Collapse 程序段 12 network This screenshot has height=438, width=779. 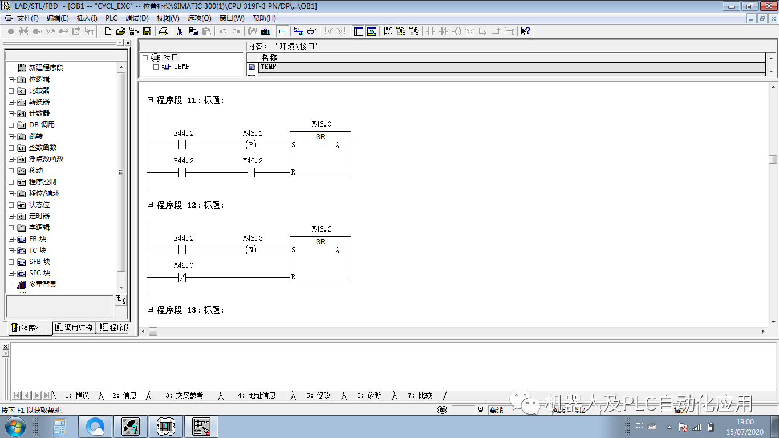pyautogui.click(x=151, y=205)
